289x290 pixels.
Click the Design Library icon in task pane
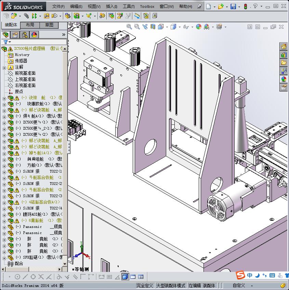284,55
